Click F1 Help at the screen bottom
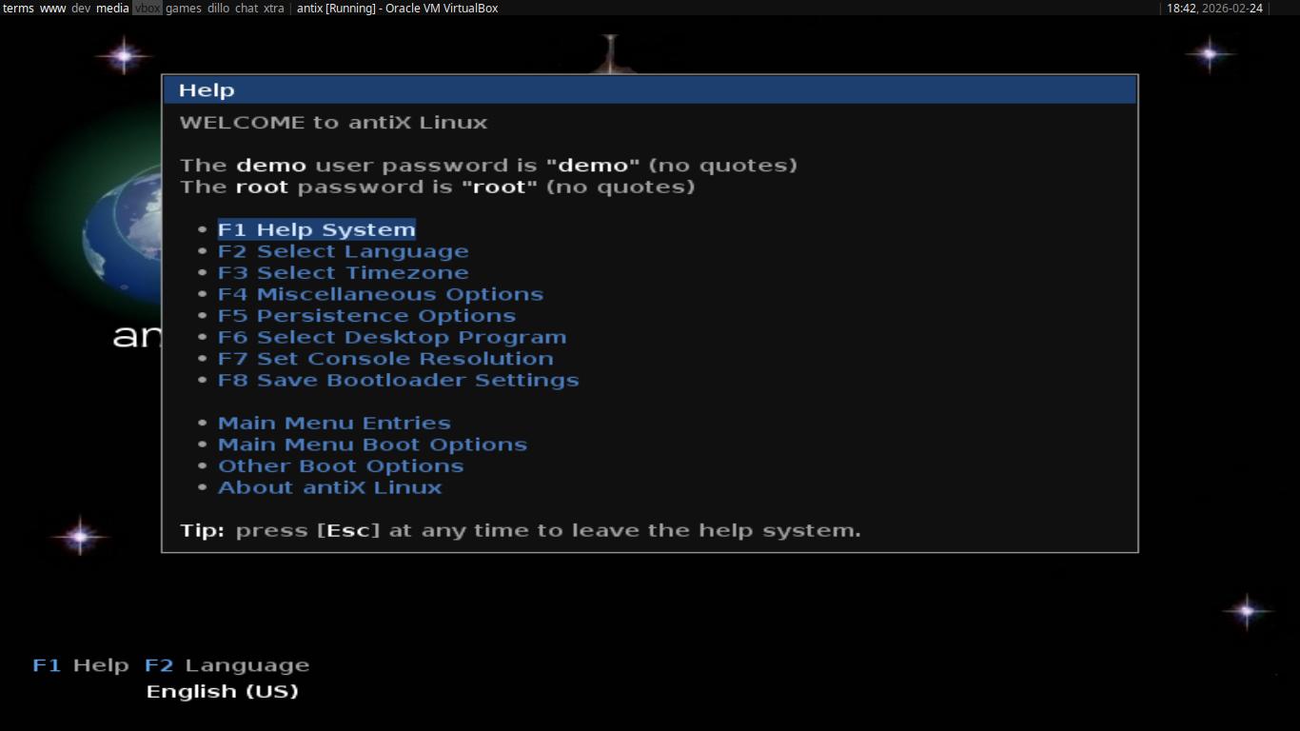The image size is (1300, 731). pos(80,664)
